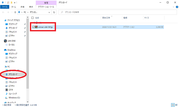Click PC in the address breadcrumb
The height and width of the screenshot is (107, 179).
(25, 12)
